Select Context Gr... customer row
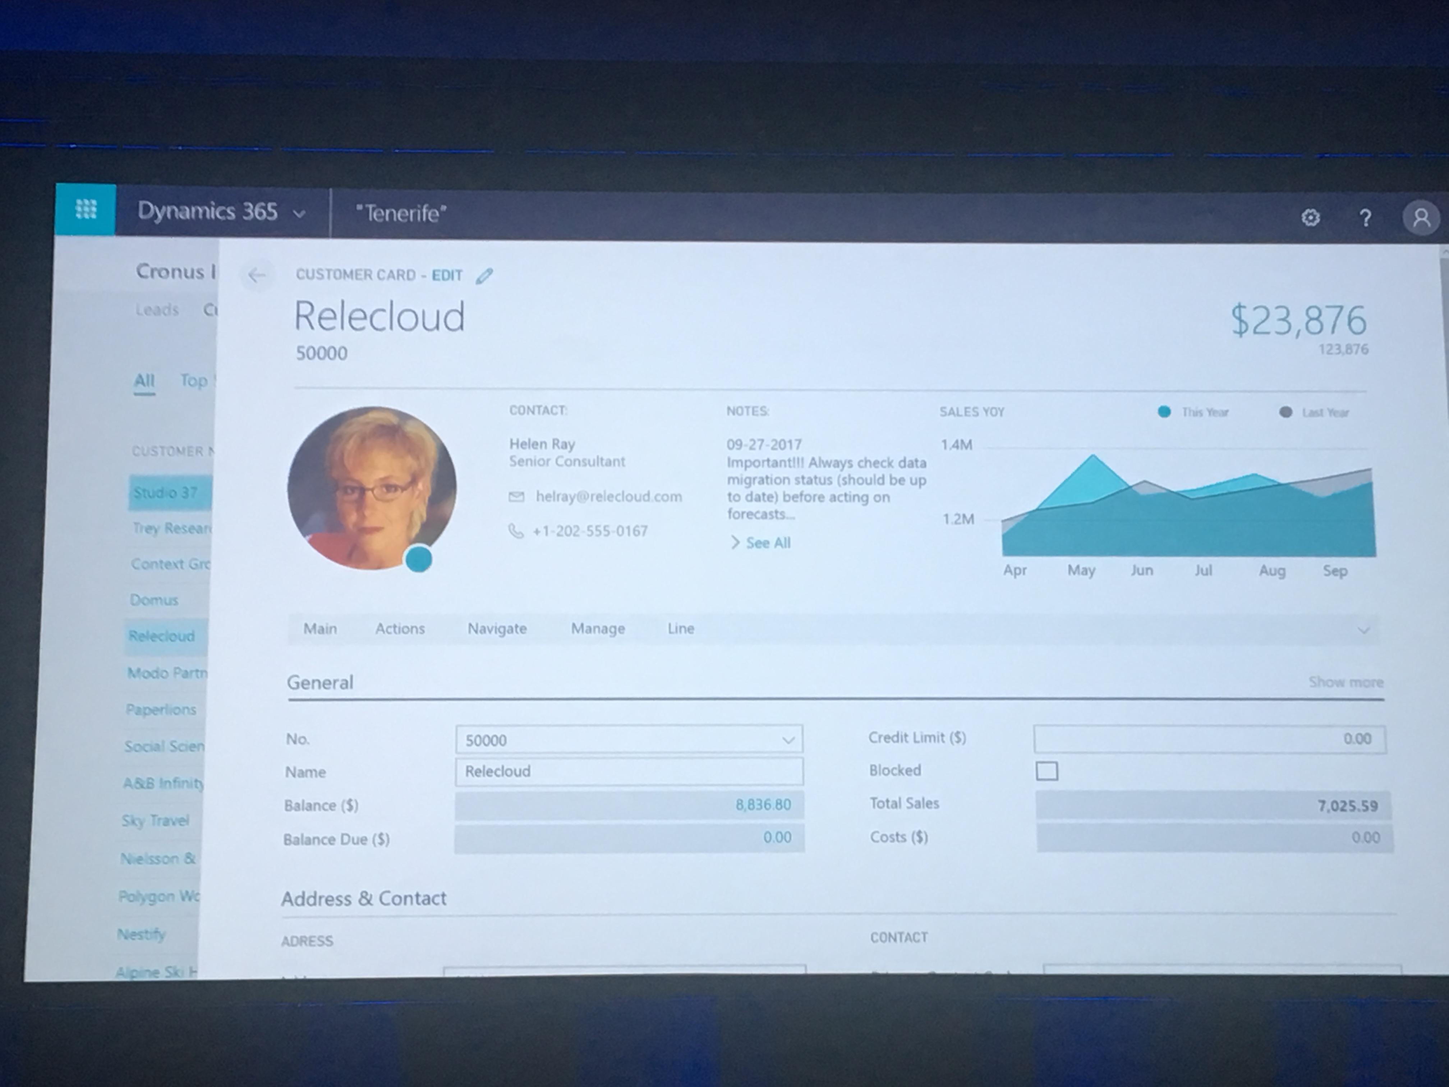1449x1087 pixels. pos(170,564)
